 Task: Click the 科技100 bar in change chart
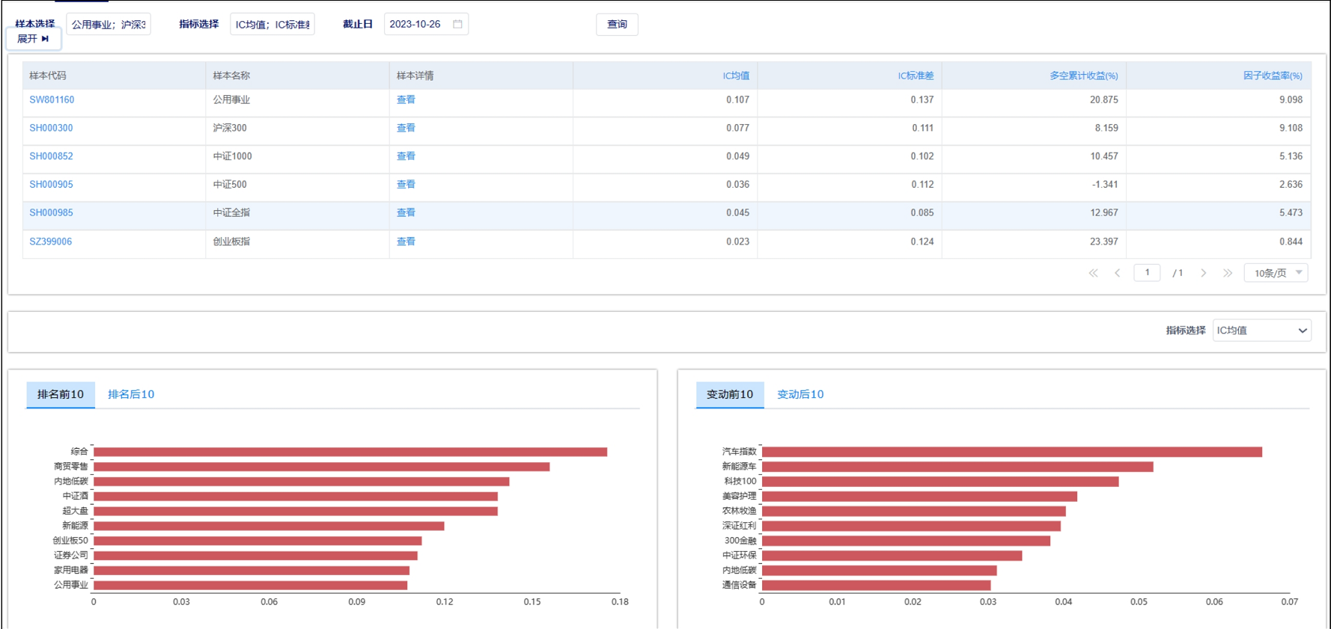point(940,482)
